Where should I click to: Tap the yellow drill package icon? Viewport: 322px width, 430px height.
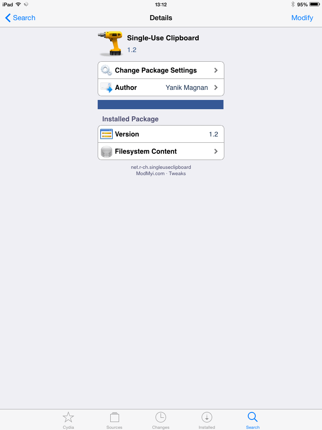tap(110, 43)
